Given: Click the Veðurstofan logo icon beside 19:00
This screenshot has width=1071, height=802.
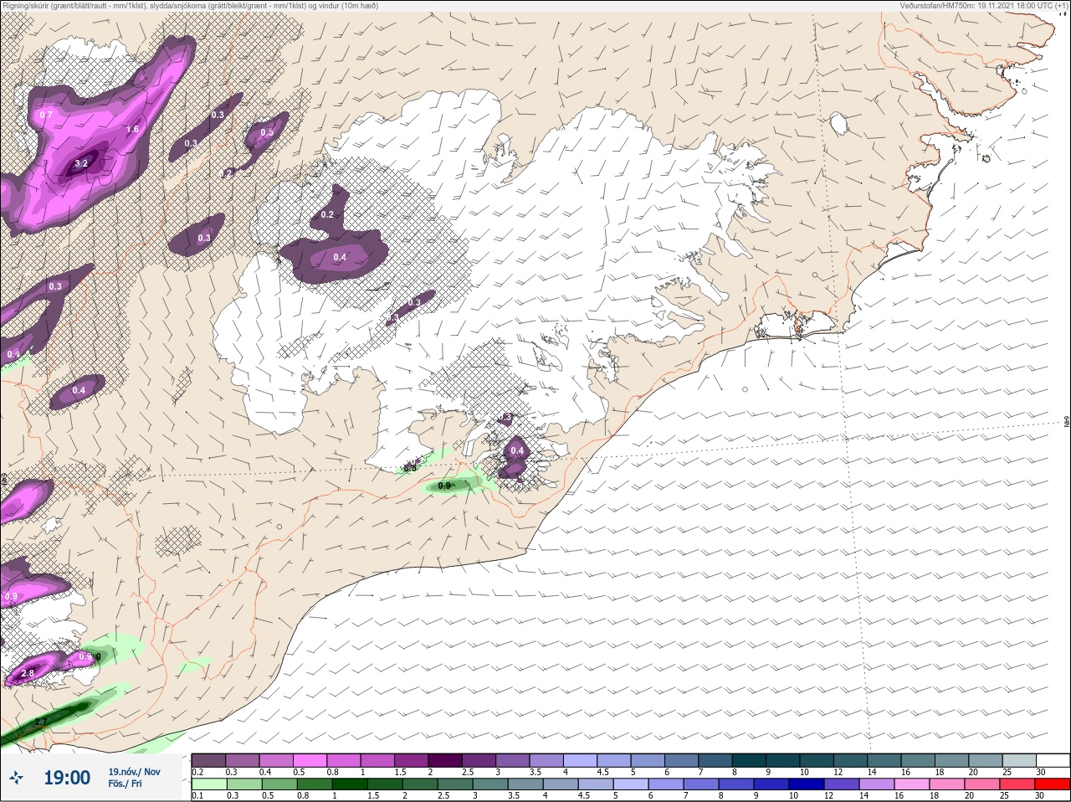Looking at the screenshot, I should point(16,778).
